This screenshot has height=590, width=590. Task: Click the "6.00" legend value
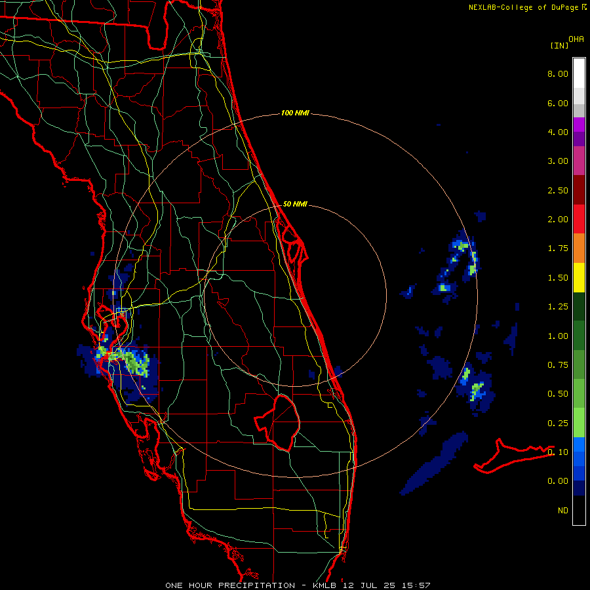(x=558, y=103)
